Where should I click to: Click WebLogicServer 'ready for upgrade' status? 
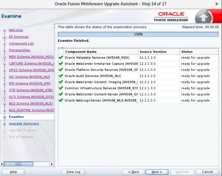click(x=195, y=100)
